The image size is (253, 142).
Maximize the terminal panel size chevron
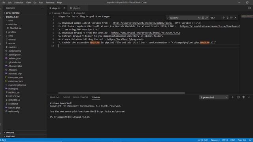coord(249,97)
